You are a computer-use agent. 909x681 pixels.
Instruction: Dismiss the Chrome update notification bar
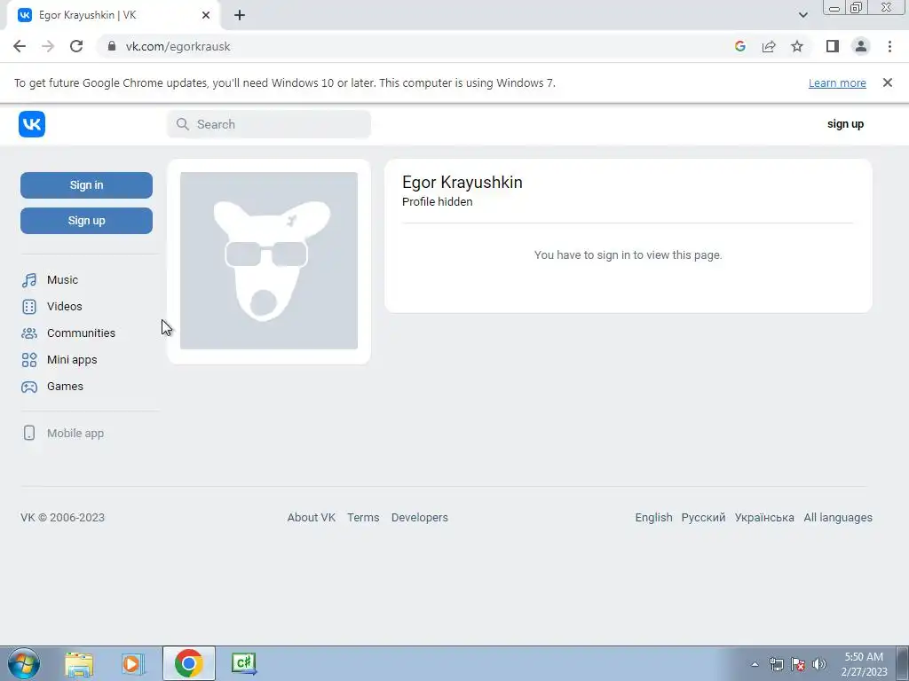pos(888,82)
